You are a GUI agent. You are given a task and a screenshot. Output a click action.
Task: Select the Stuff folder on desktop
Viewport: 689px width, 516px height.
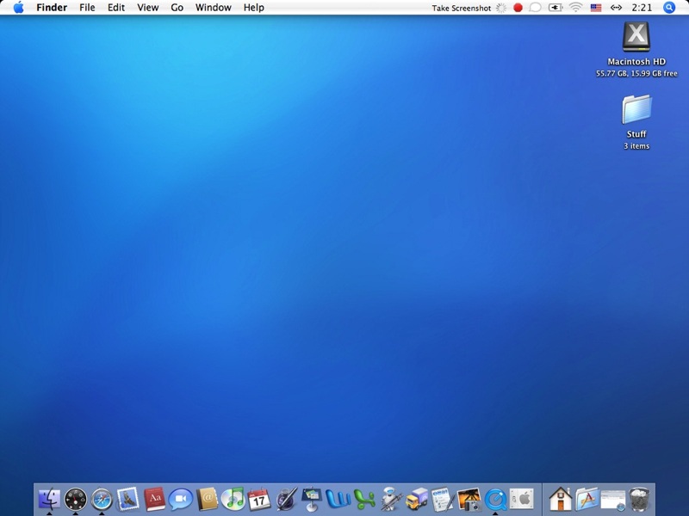(x=636, y=109)
